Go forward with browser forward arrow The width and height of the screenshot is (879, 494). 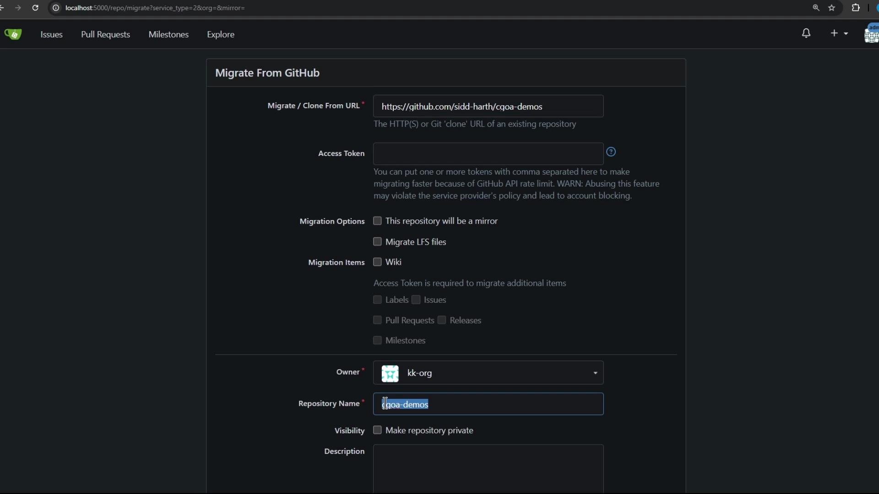coord(18,8)
